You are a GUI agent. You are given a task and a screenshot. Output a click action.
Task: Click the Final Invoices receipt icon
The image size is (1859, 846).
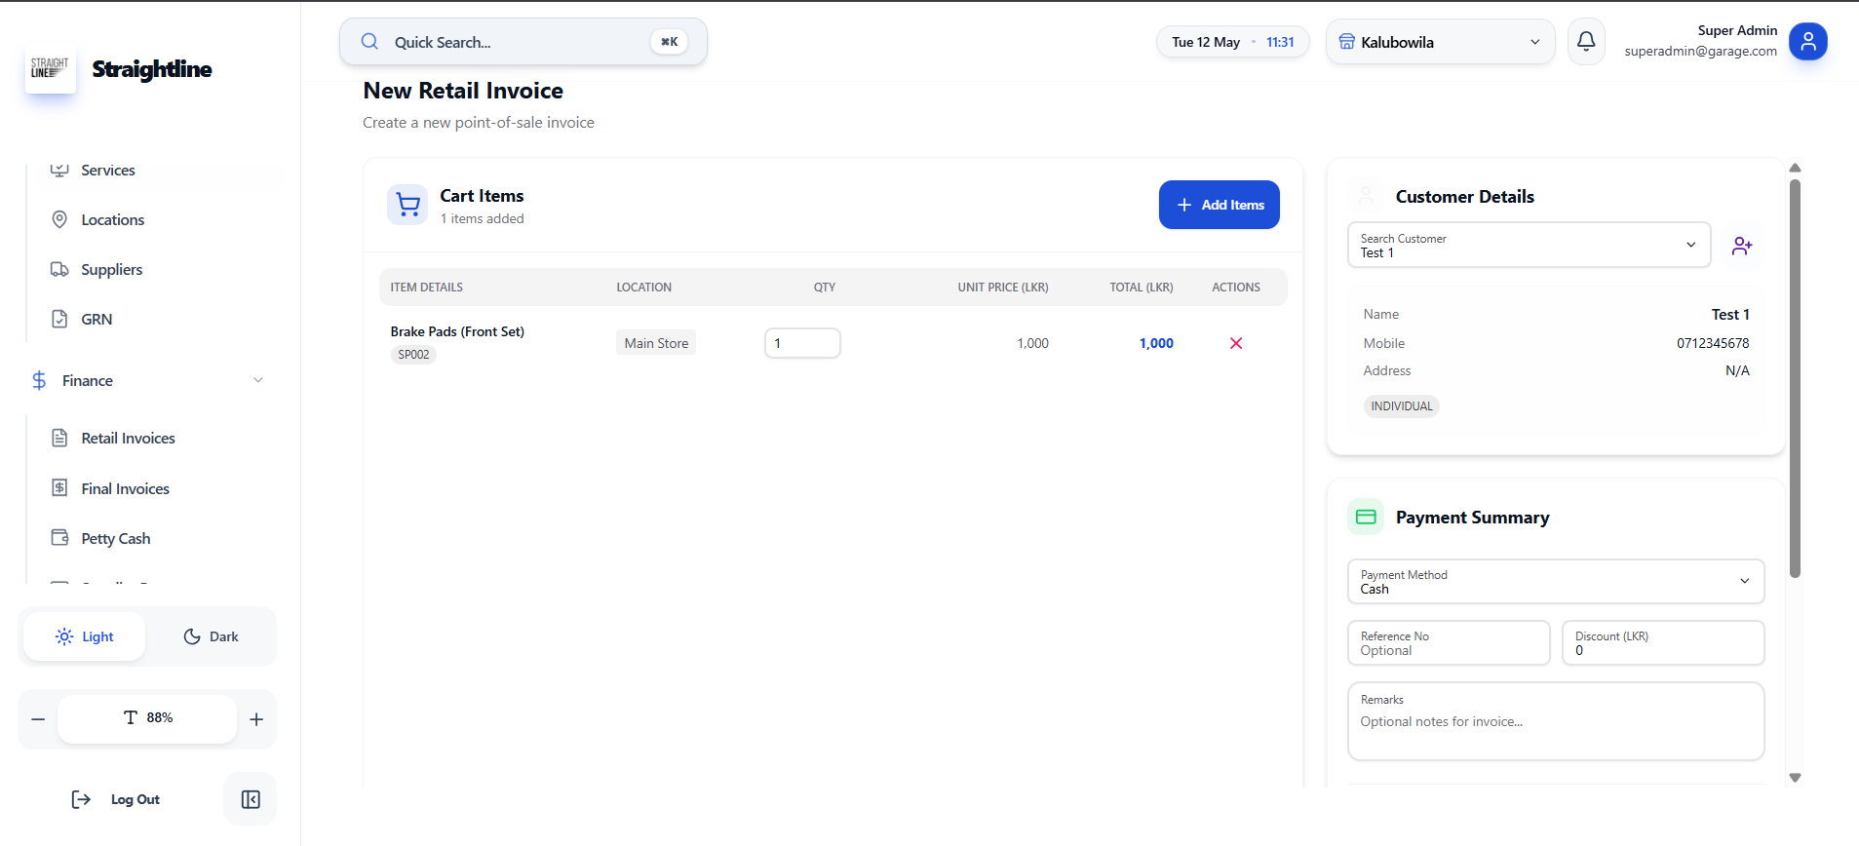tap(59, 487)
